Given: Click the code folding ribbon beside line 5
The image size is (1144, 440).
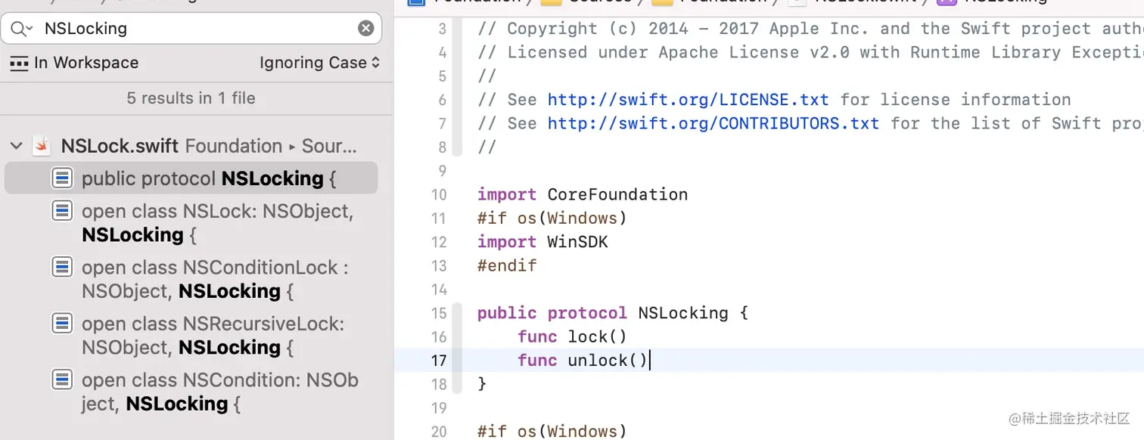Looking at the screenshot, I should (456, 76).
